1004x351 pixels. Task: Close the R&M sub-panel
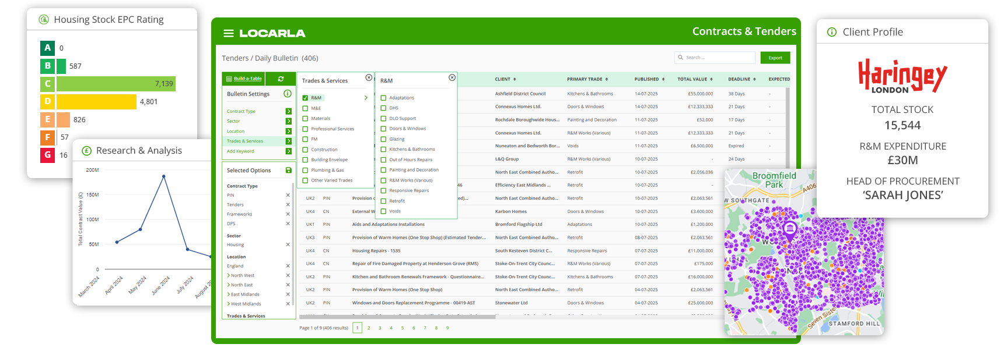pyautogui.click(x=452, y=77)
